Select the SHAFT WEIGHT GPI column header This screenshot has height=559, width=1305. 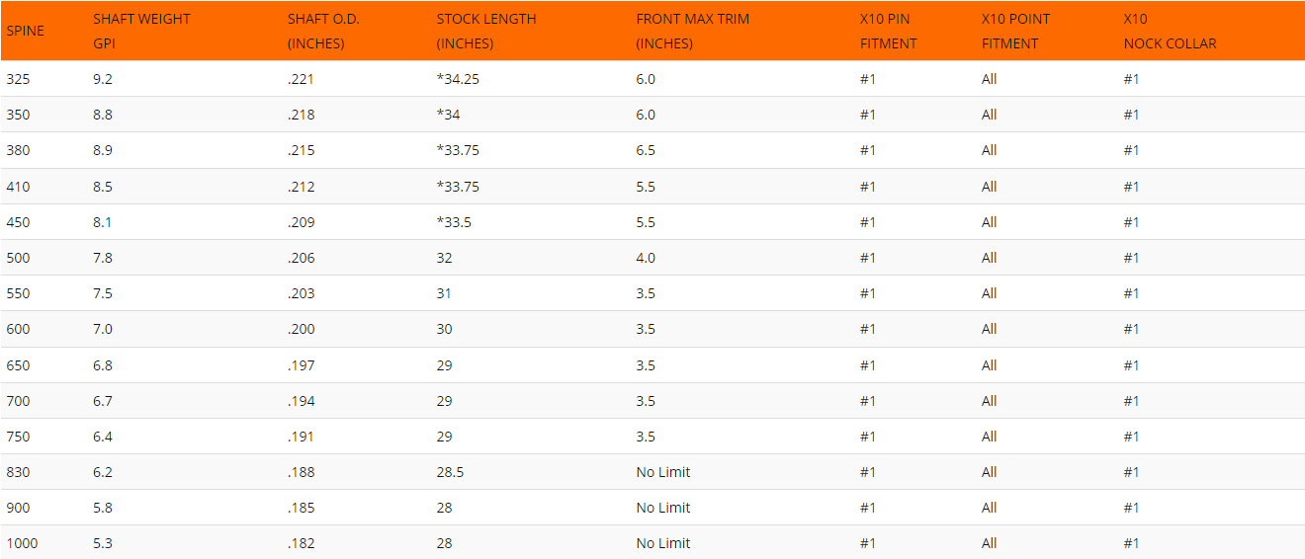tap(141, 31)
